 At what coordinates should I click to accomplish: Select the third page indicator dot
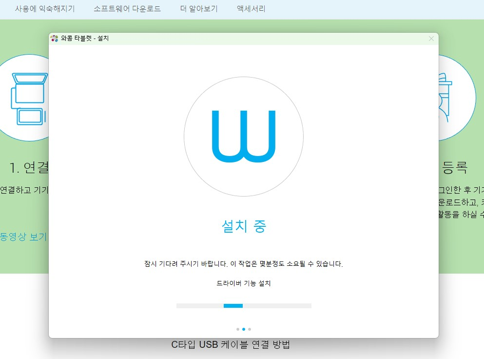(x=250, y=329)
